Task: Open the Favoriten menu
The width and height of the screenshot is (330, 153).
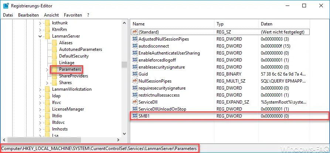Action: pos(73,15)
